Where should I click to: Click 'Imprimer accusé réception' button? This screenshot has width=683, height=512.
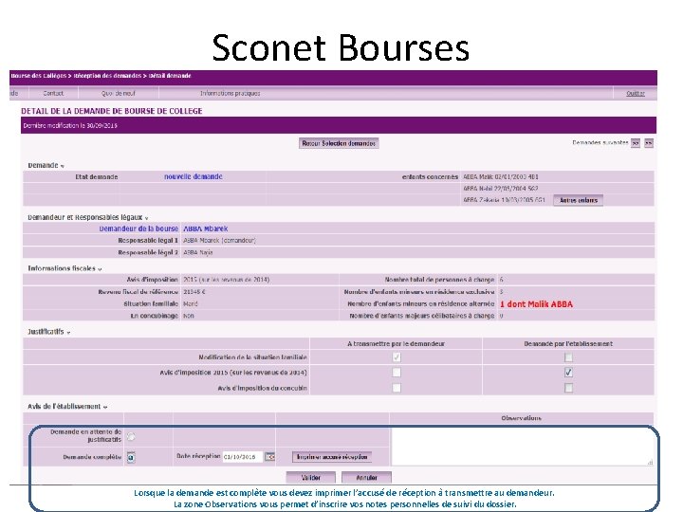coord(332,457)
